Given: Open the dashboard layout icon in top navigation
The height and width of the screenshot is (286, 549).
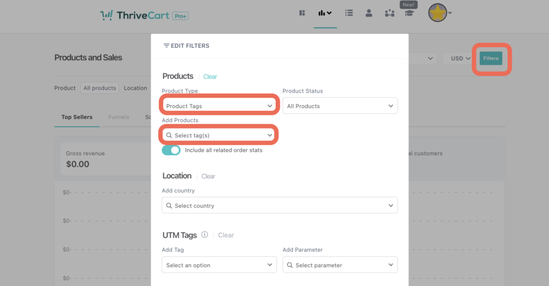Looking at the screenshot, I should (x=302, y=13).
